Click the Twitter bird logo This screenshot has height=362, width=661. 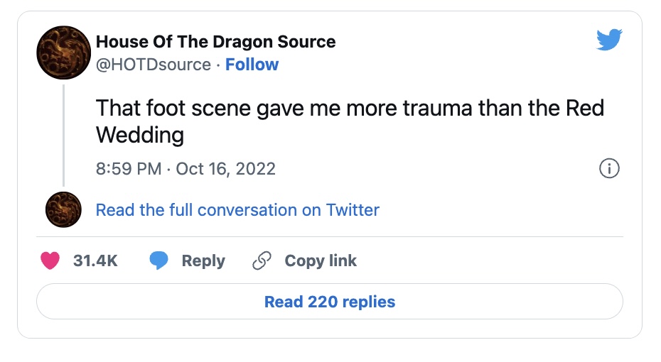tap(609, 40)
